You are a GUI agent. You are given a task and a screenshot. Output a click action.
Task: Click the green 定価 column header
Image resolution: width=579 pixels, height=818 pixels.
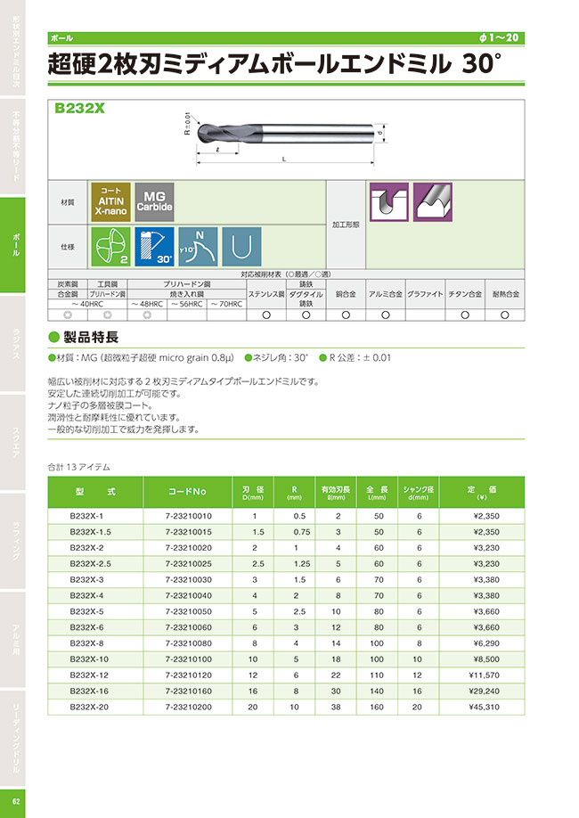487,492
